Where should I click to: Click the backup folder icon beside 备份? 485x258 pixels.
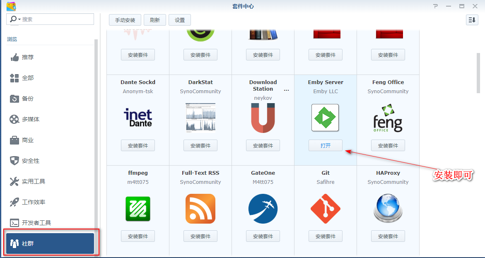[14, 99]
